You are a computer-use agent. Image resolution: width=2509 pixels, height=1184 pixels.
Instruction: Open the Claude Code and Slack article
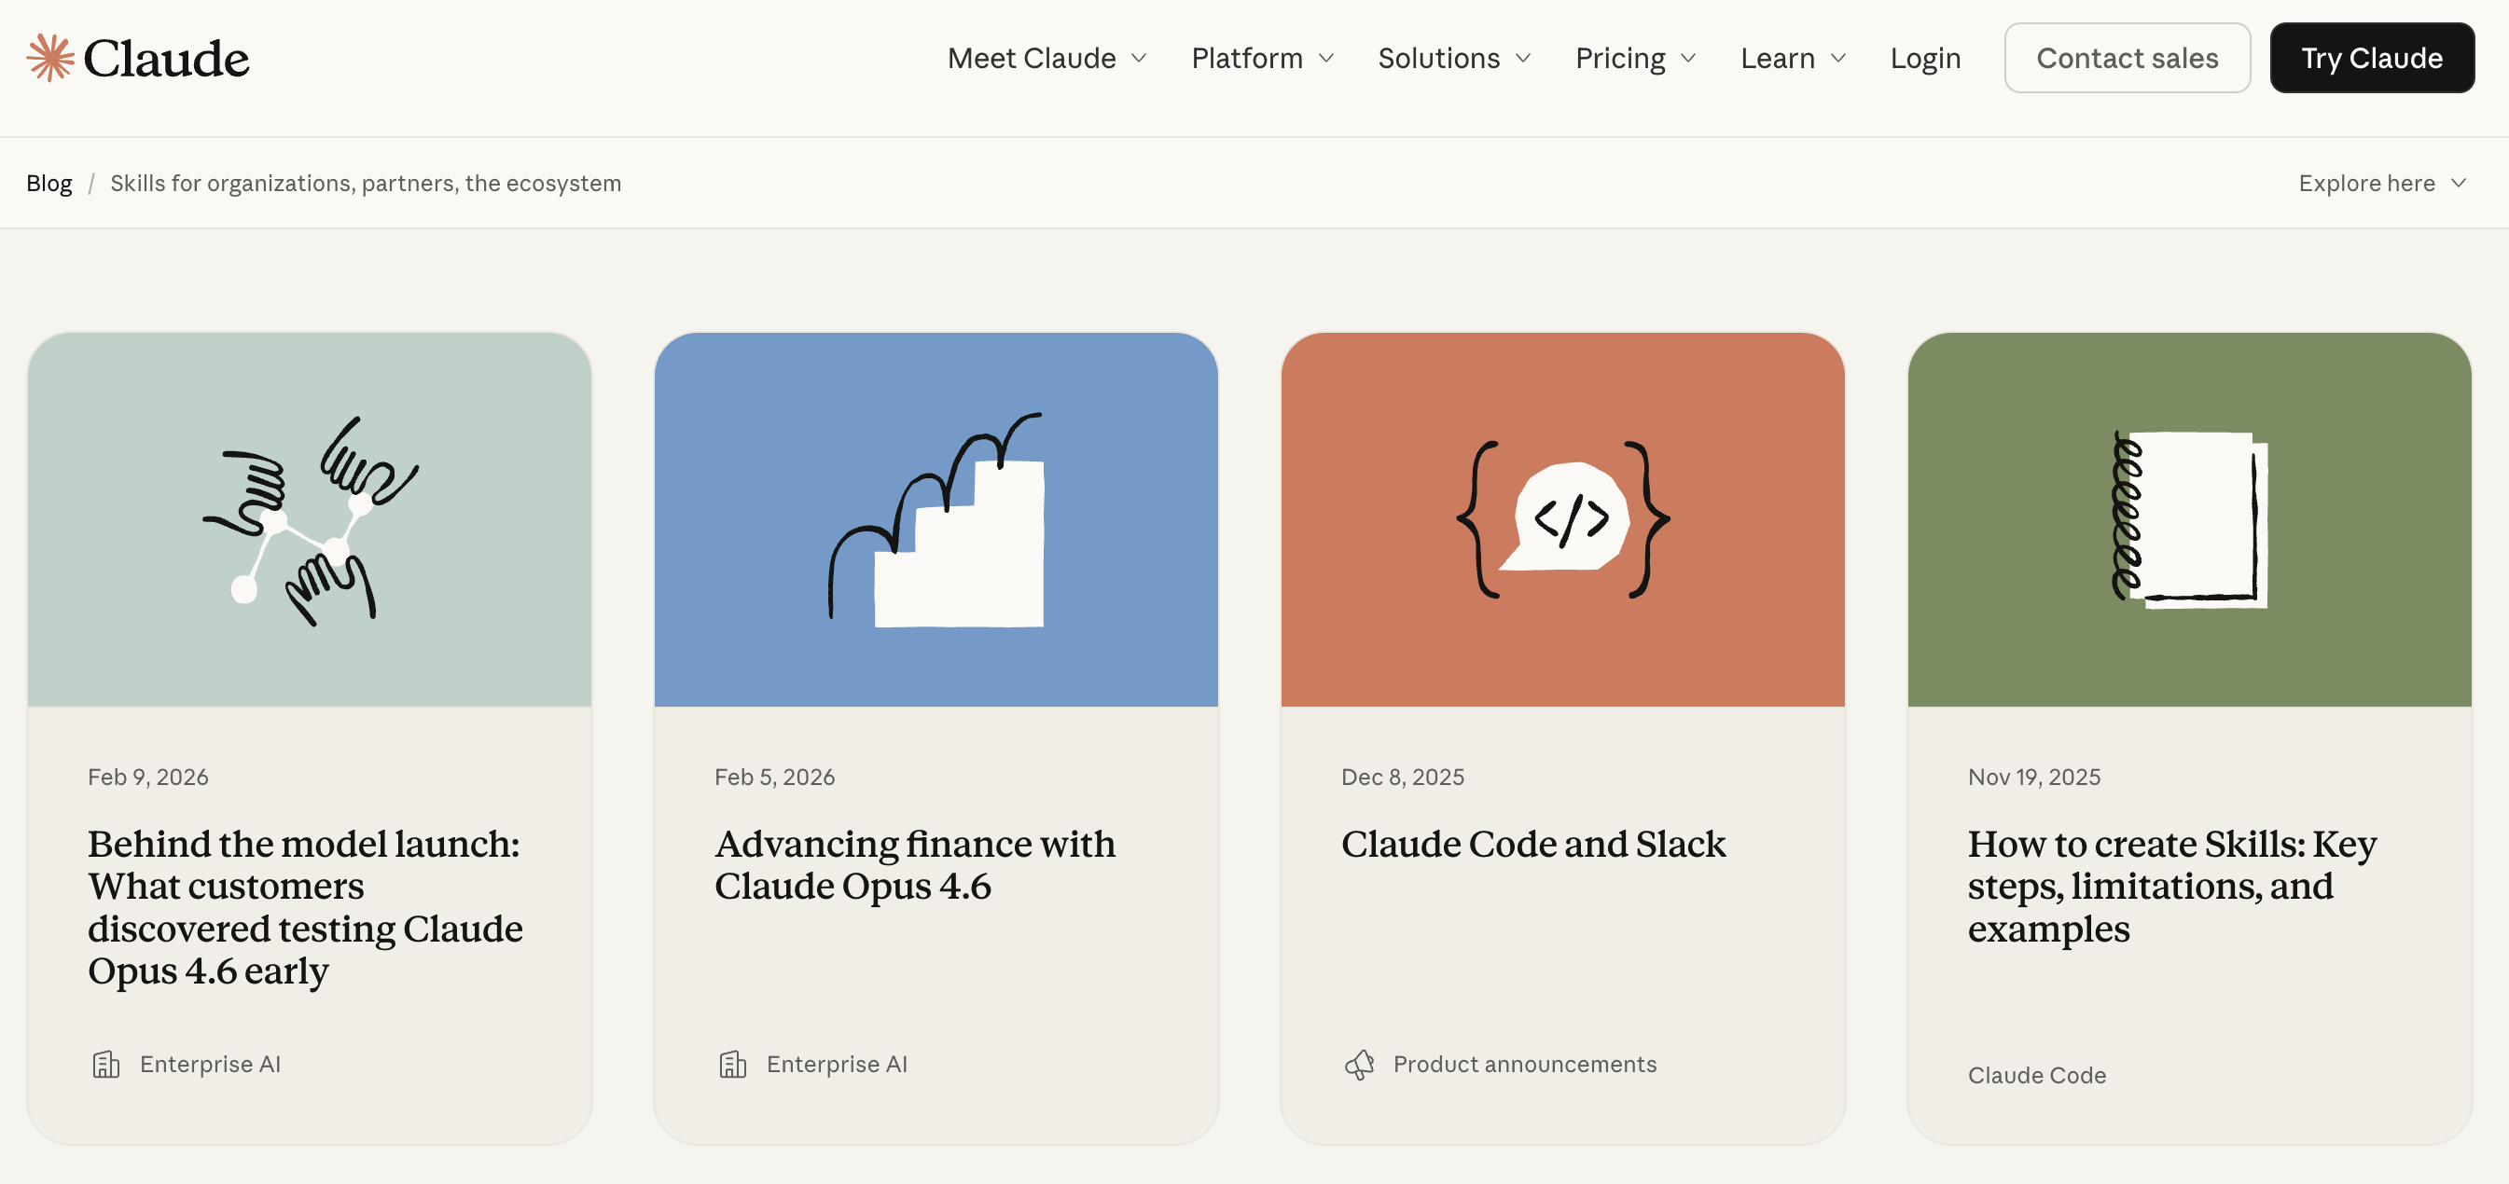(1533, 845)
